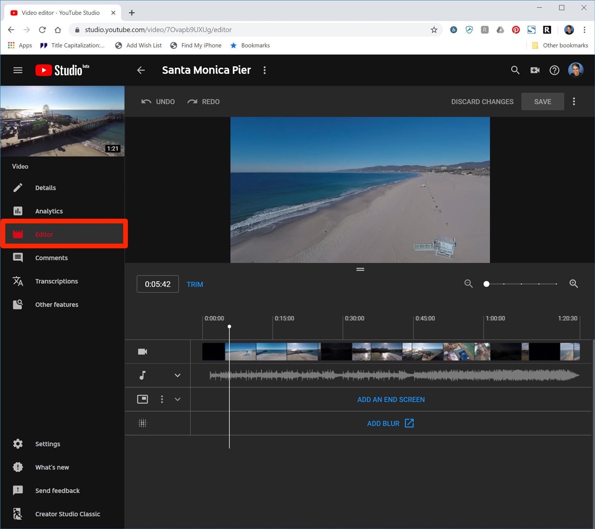Expand the audio track chevron
This screenshot has height=529, width=595.
[x=178, y=375]
